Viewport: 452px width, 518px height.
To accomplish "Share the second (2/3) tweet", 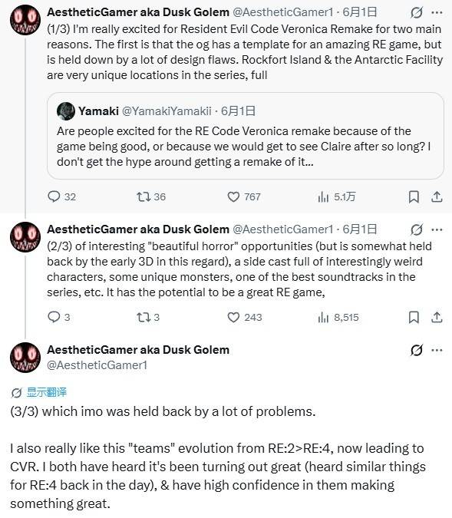I will click(437, 318).
